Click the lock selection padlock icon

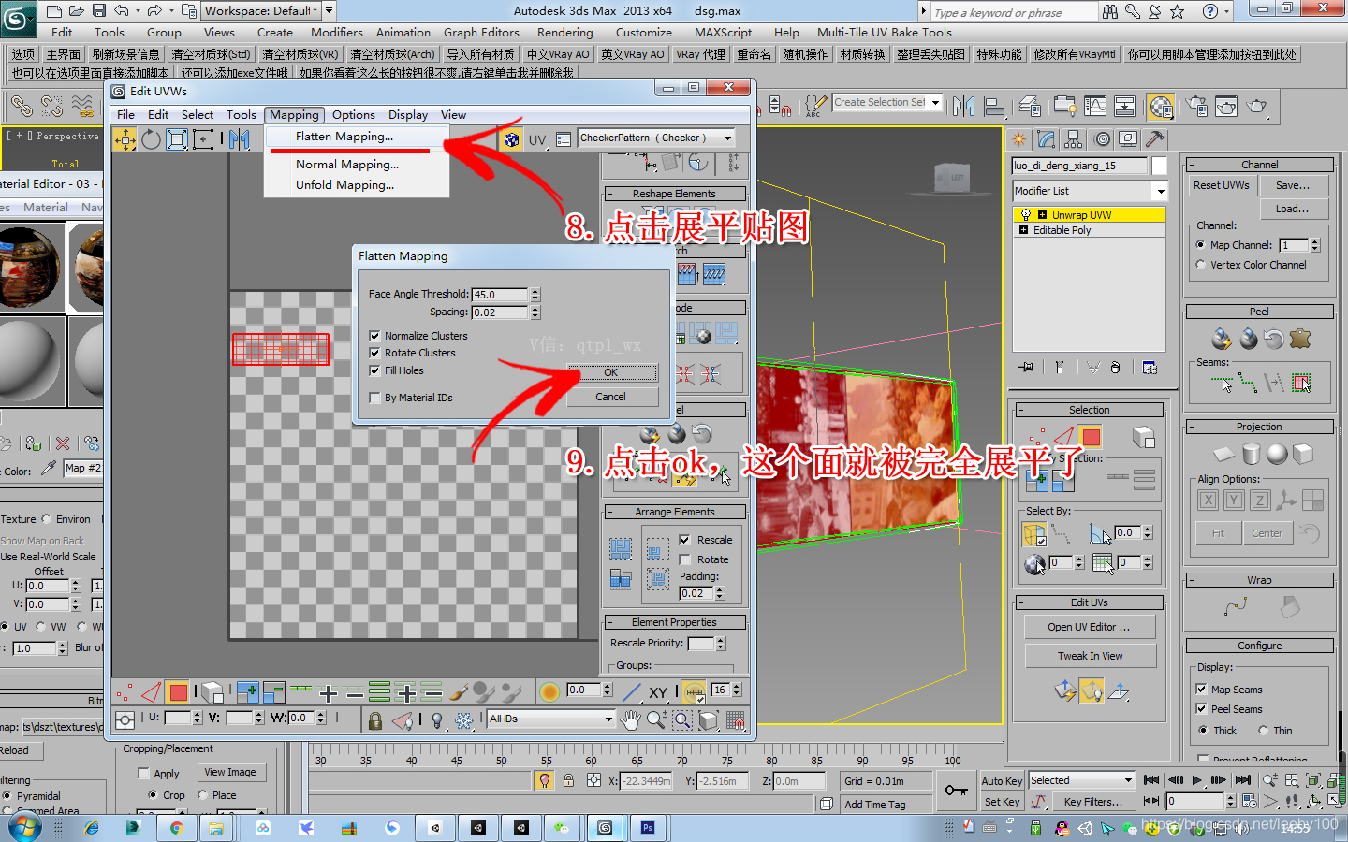[375, 720]
